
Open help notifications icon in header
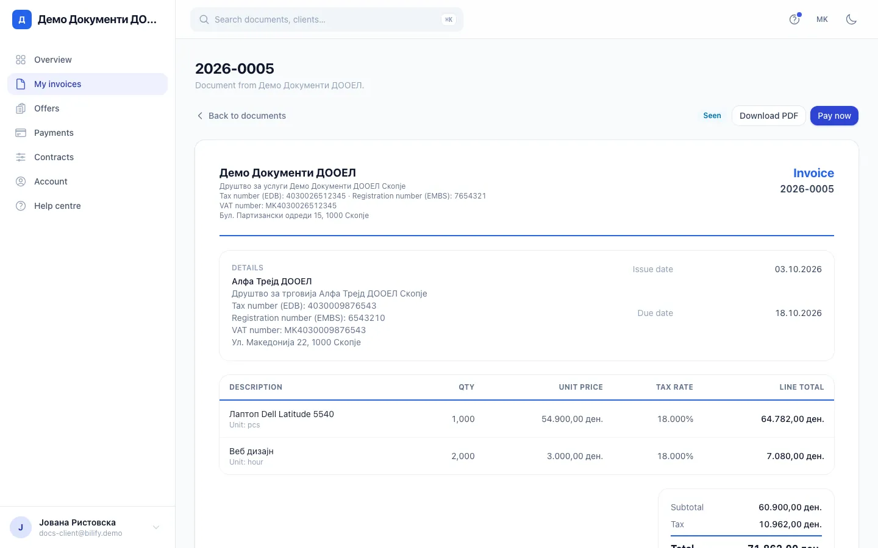point(794,19)
